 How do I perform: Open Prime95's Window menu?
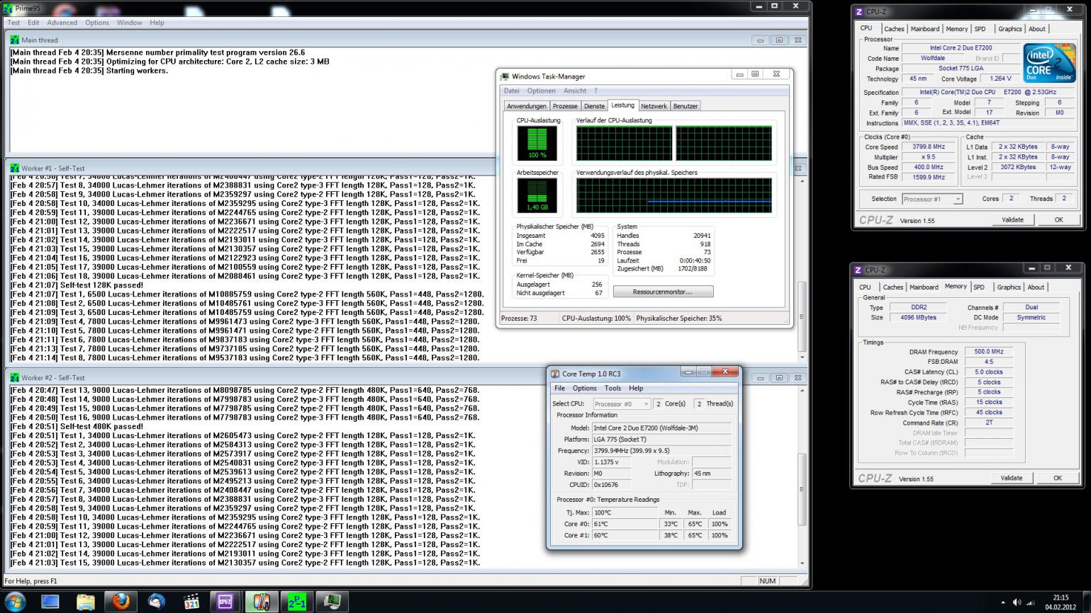[x=129, y=23]
